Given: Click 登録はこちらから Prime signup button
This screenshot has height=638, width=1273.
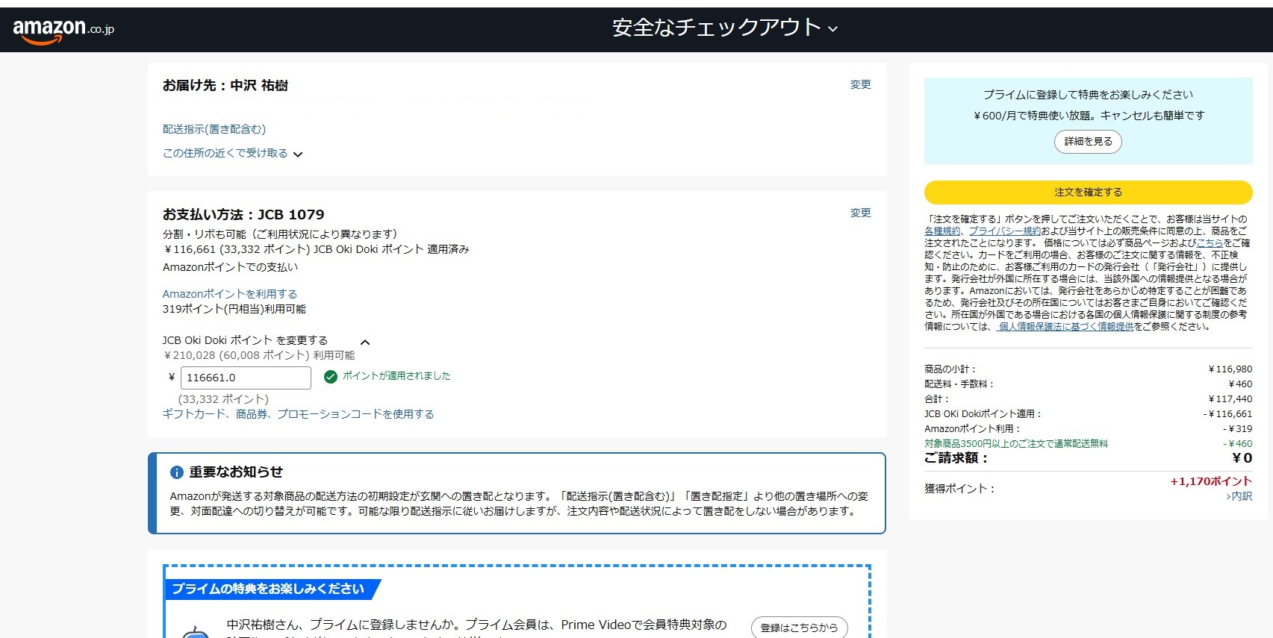Looking at the screenshot, I should point(799,628).
